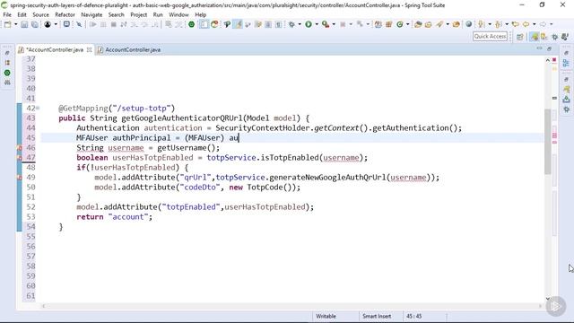Click the Save disk icon

tap(24, 24)
